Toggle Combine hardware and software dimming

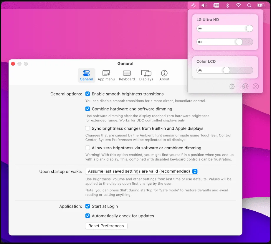click(87, 109)
